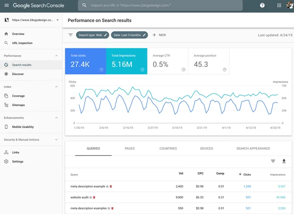The height and width of the screenshot is (214, 294).
Task: Open Mobile Usability report
Action: pyautogui.click(x=23, y=127)
